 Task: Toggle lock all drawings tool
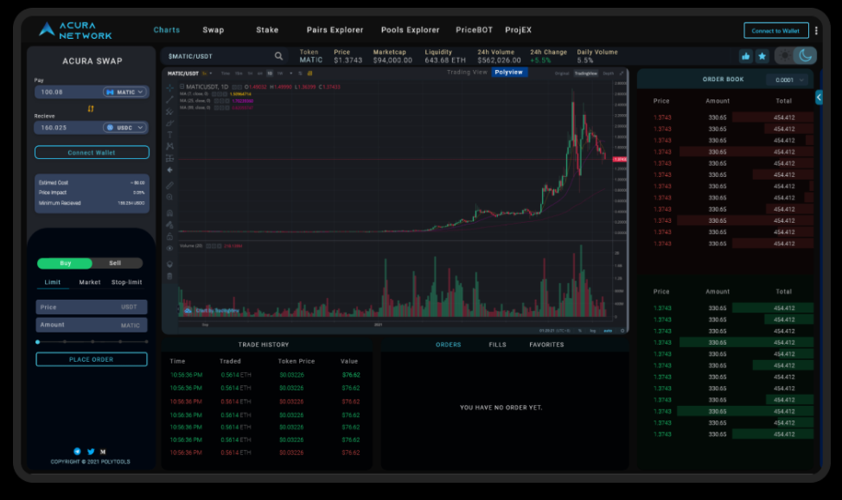pos(169,237)
